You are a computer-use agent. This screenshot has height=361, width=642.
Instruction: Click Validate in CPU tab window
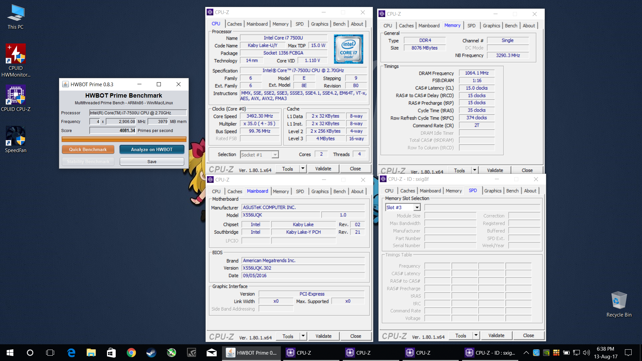pyautogui.click(x=323, y=168)
